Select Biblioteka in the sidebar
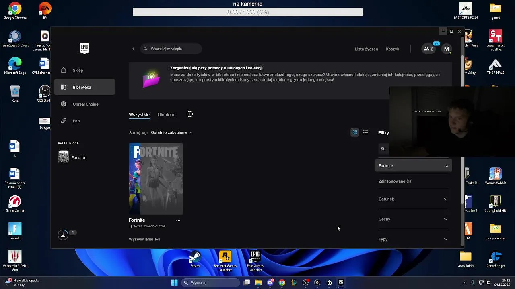This screenshot has height=289, width=515. click(x=84, y=87)
